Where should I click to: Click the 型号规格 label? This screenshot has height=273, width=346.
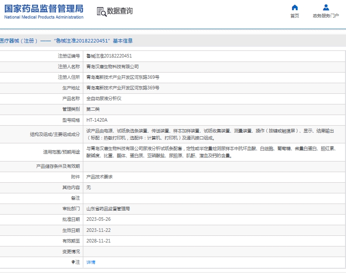pyautogui.click(x=71, y=120)
